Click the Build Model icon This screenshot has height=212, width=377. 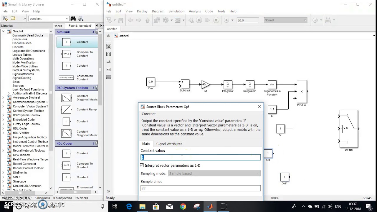(x=328, y=20)
